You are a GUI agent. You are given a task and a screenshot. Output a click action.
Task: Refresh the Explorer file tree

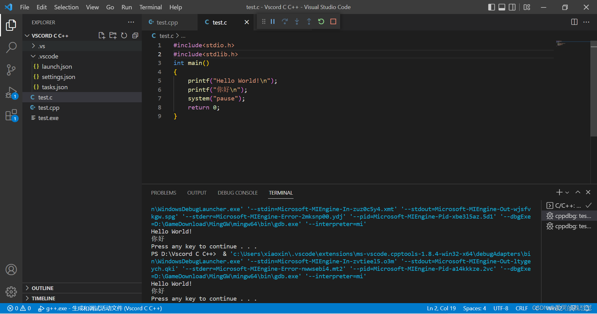click(x=124, y=35)
